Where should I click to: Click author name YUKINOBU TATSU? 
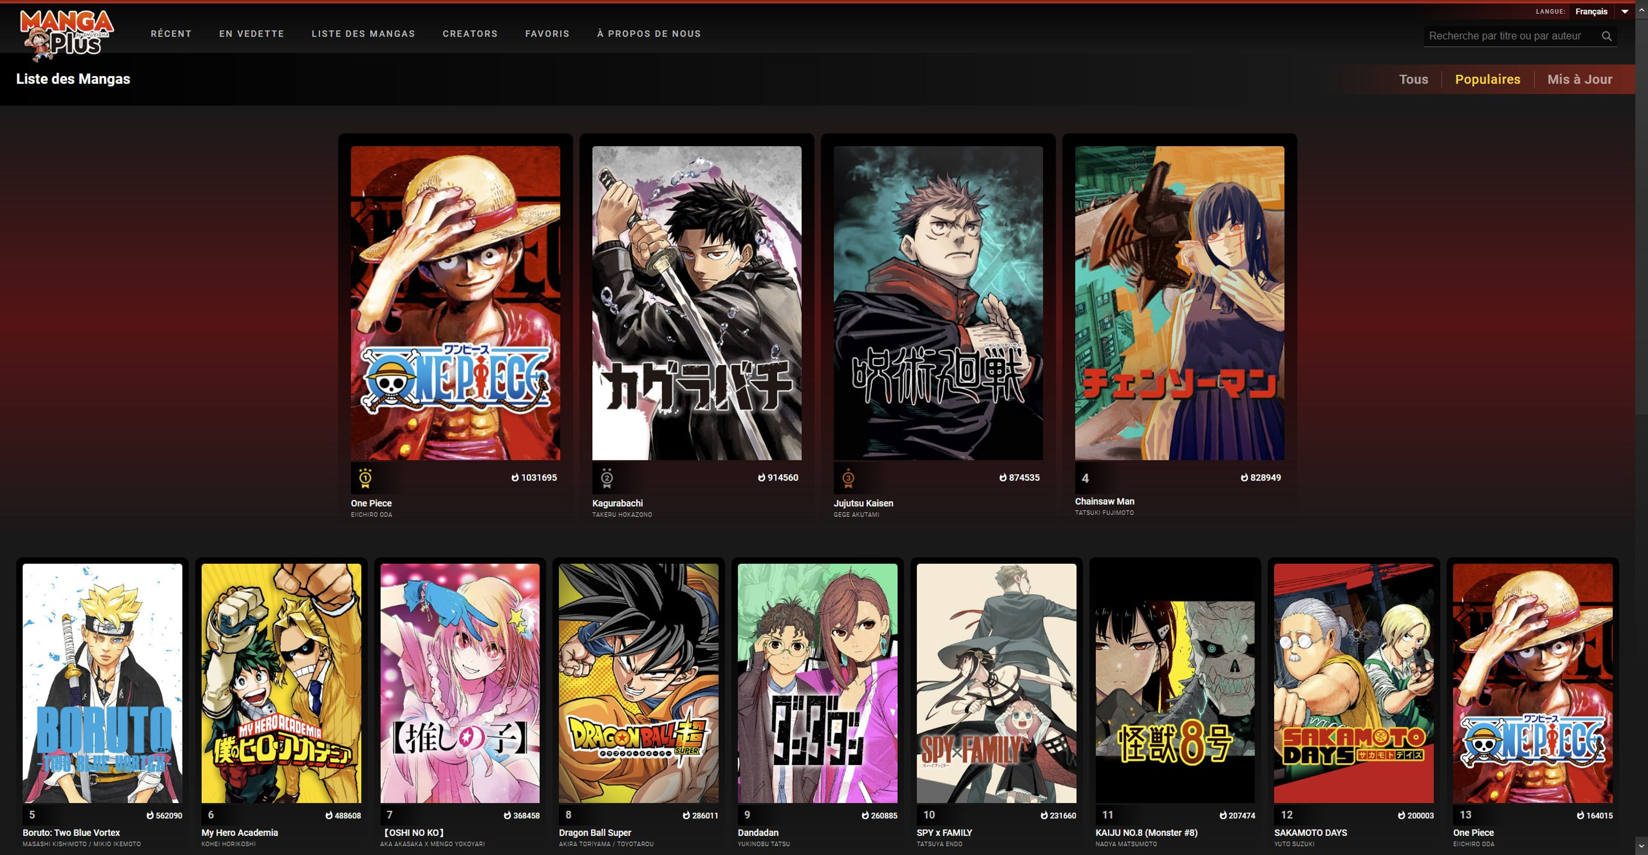coord(764,844)
